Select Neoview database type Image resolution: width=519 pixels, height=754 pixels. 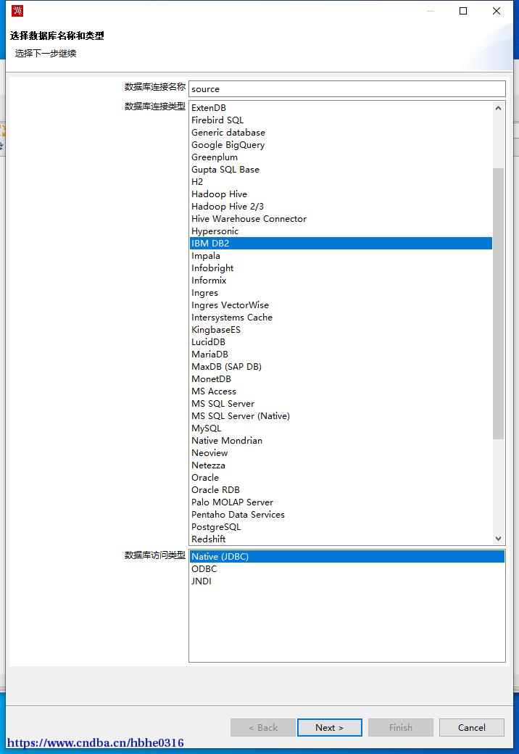coord(341,453)
